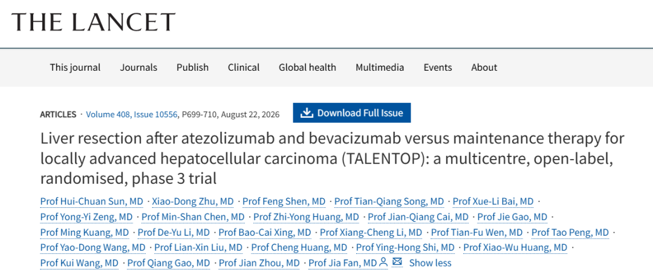Open the Clinical navigation menu

coord(244,68)
